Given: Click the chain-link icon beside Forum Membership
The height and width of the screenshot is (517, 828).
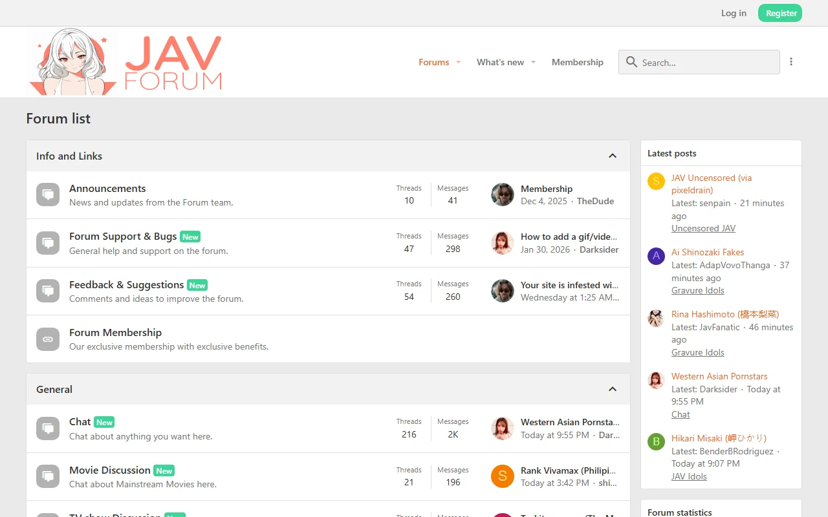Looking at the screenshot, I should 47,339.
